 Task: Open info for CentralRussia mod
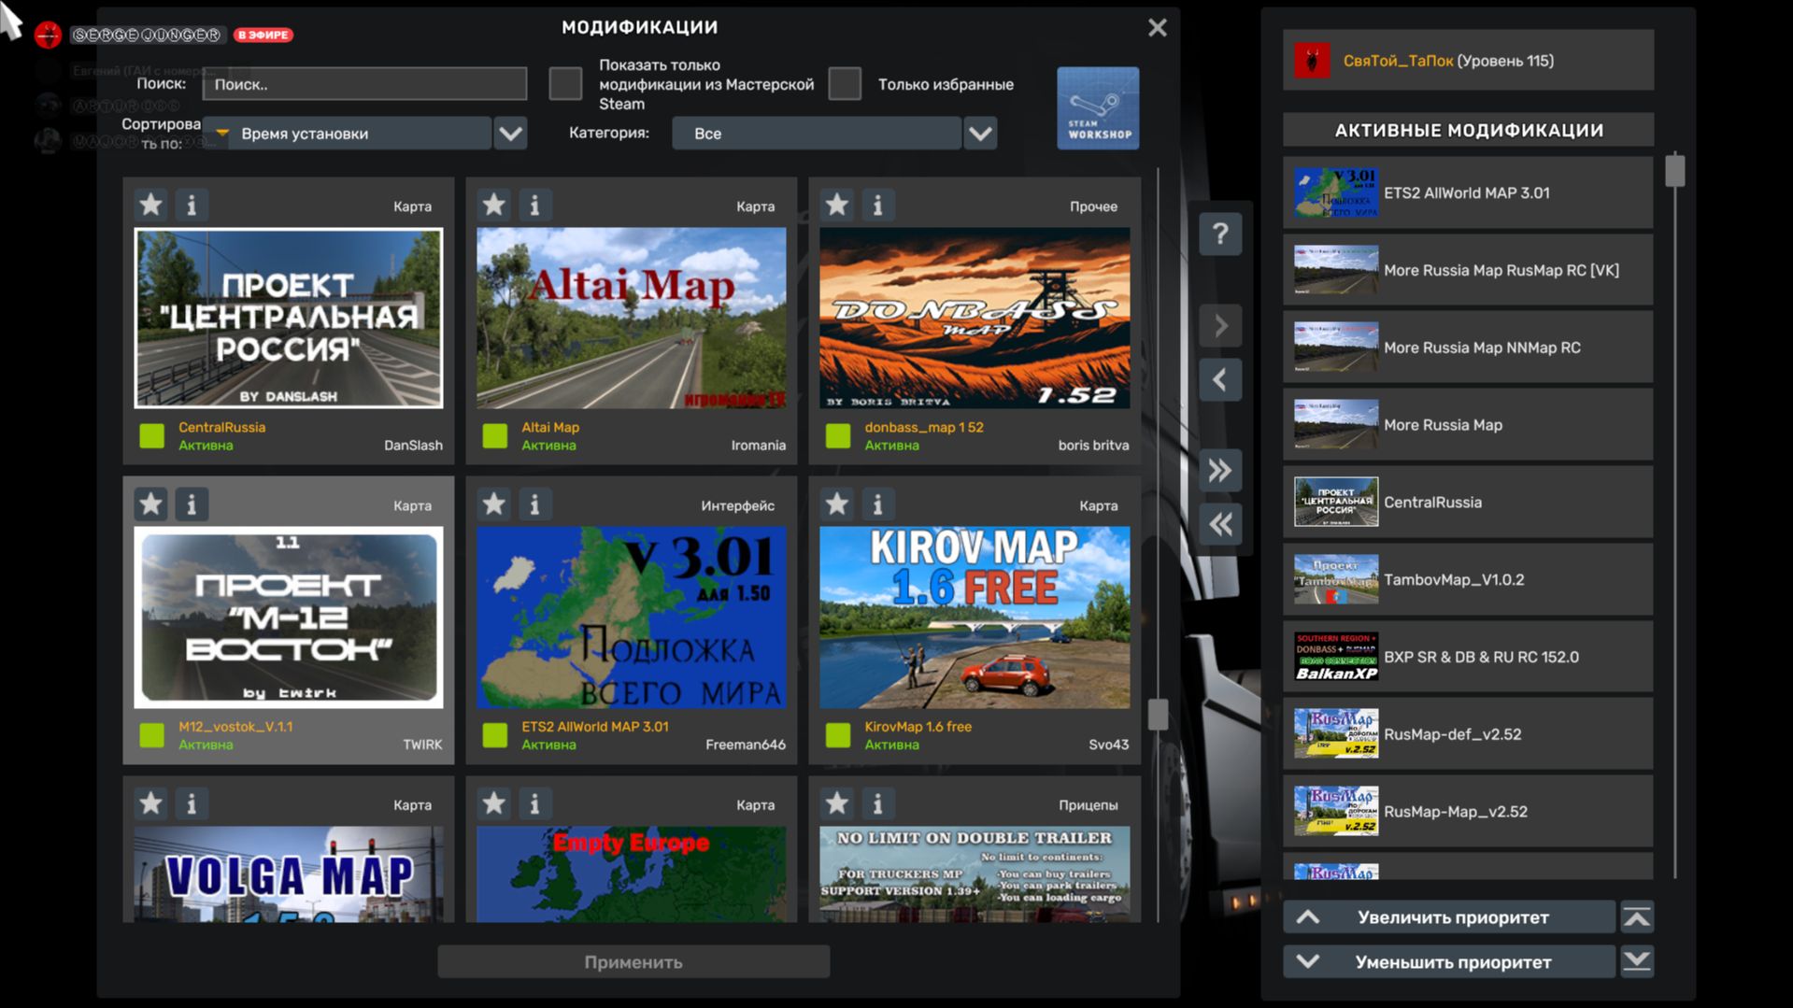pos(192,205)
